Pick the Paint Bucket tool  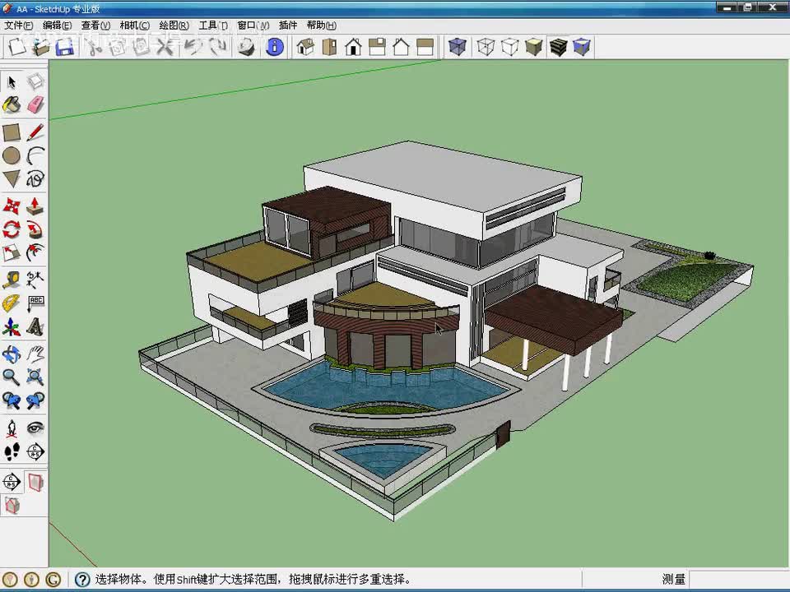pos(12,104)
